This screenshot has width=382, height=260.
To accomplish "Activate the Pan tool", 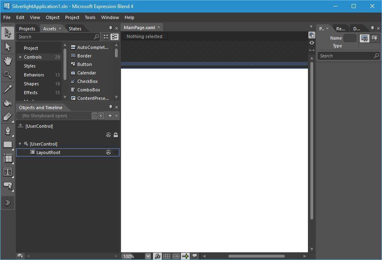I will 7,61.
